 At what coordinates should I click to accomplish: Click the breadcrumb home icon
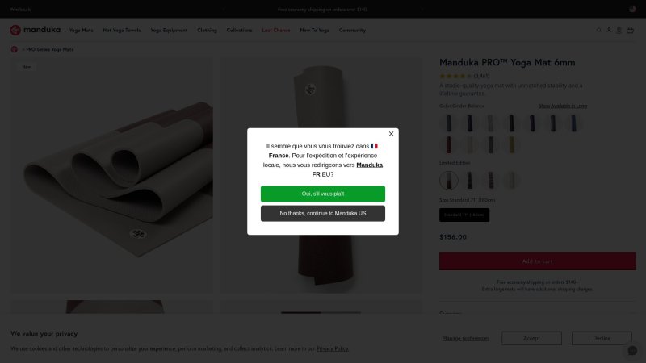coord(14,49)
